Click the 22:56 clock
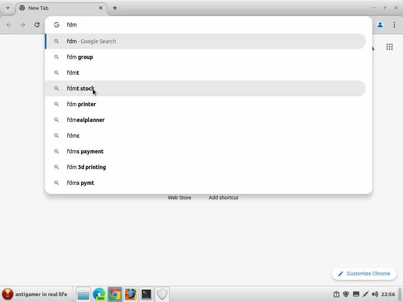The width and height of the screenshot is (403, 302). pyautogui.click(x=388, y=294)
